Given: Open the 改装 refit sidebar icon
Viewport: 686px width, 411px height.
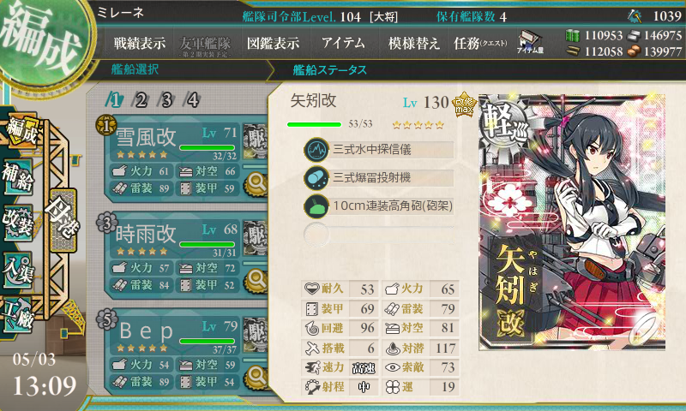Looking at the screenshot, I should (18, 222).
